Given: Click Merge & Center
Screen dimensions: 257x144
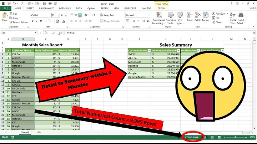Looking at the screenshot, I should tap(110, 21).
